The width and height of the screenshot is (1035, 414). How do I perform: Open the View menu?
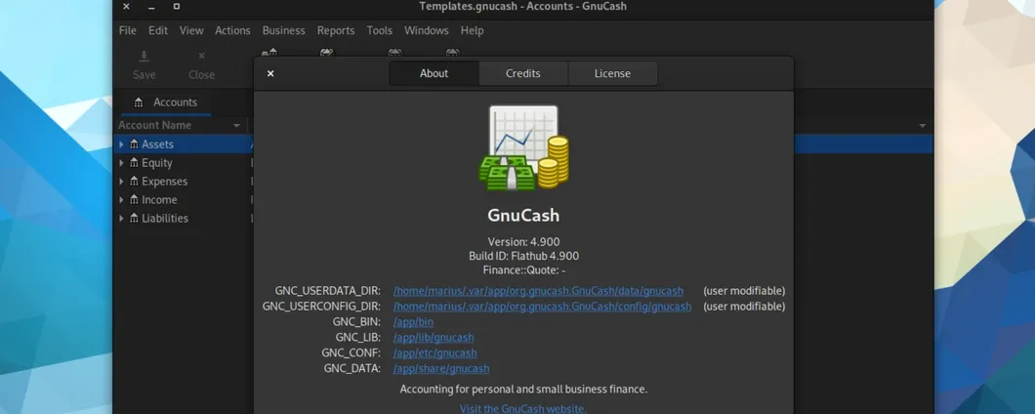(x=191, y=30)
